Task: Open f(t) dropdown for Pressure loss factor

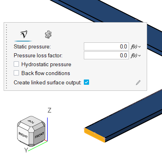Action: (136, 56)
